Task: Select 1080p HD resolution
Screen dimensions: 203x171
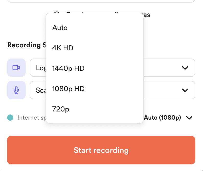Action: (68, 89)
